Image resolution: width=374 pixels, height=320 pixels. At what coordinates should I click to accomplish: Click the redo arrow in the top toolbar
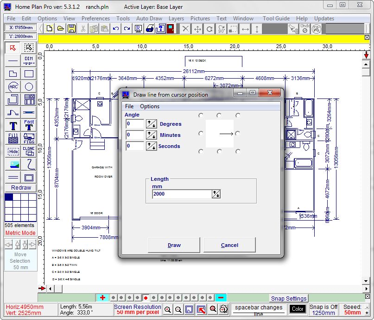(127, 29)
